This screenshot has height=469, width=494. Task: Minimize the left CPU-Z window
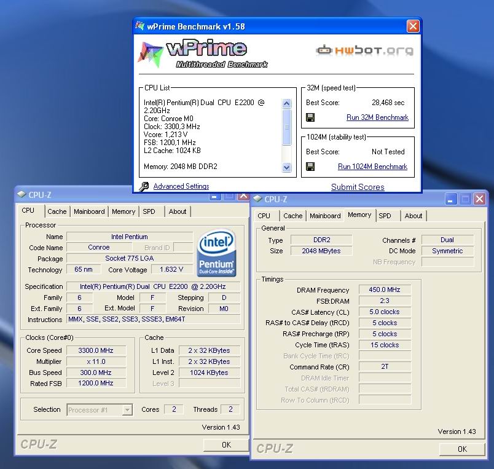tap(215, 196)
